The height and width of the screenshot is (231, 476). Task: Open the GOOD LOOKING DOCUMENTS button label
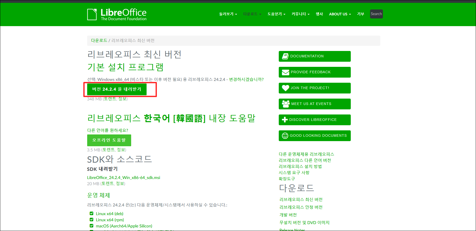pyautogui.click(x=318, y=136)
